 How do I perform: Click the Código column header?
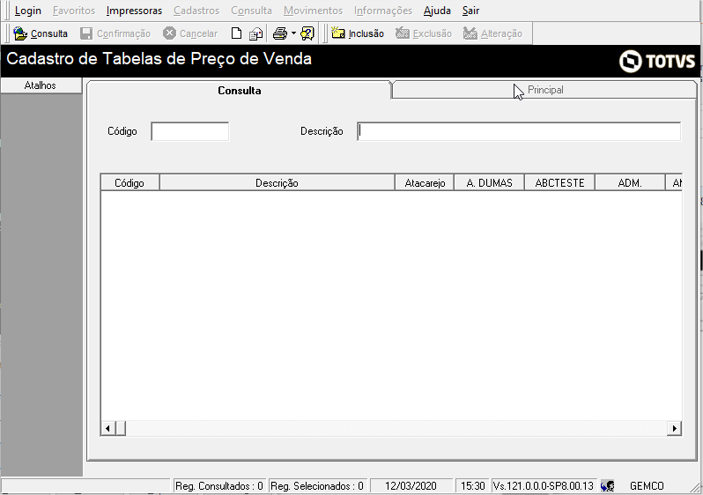tap(129, 183)
